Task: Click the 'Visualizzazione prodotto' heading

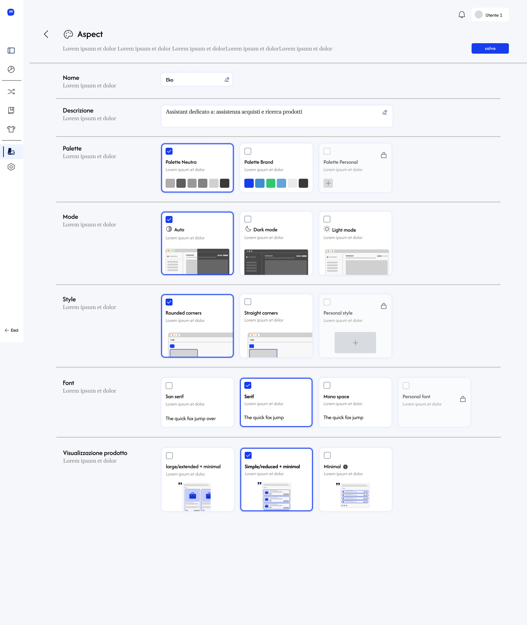Action: [95, 453]
